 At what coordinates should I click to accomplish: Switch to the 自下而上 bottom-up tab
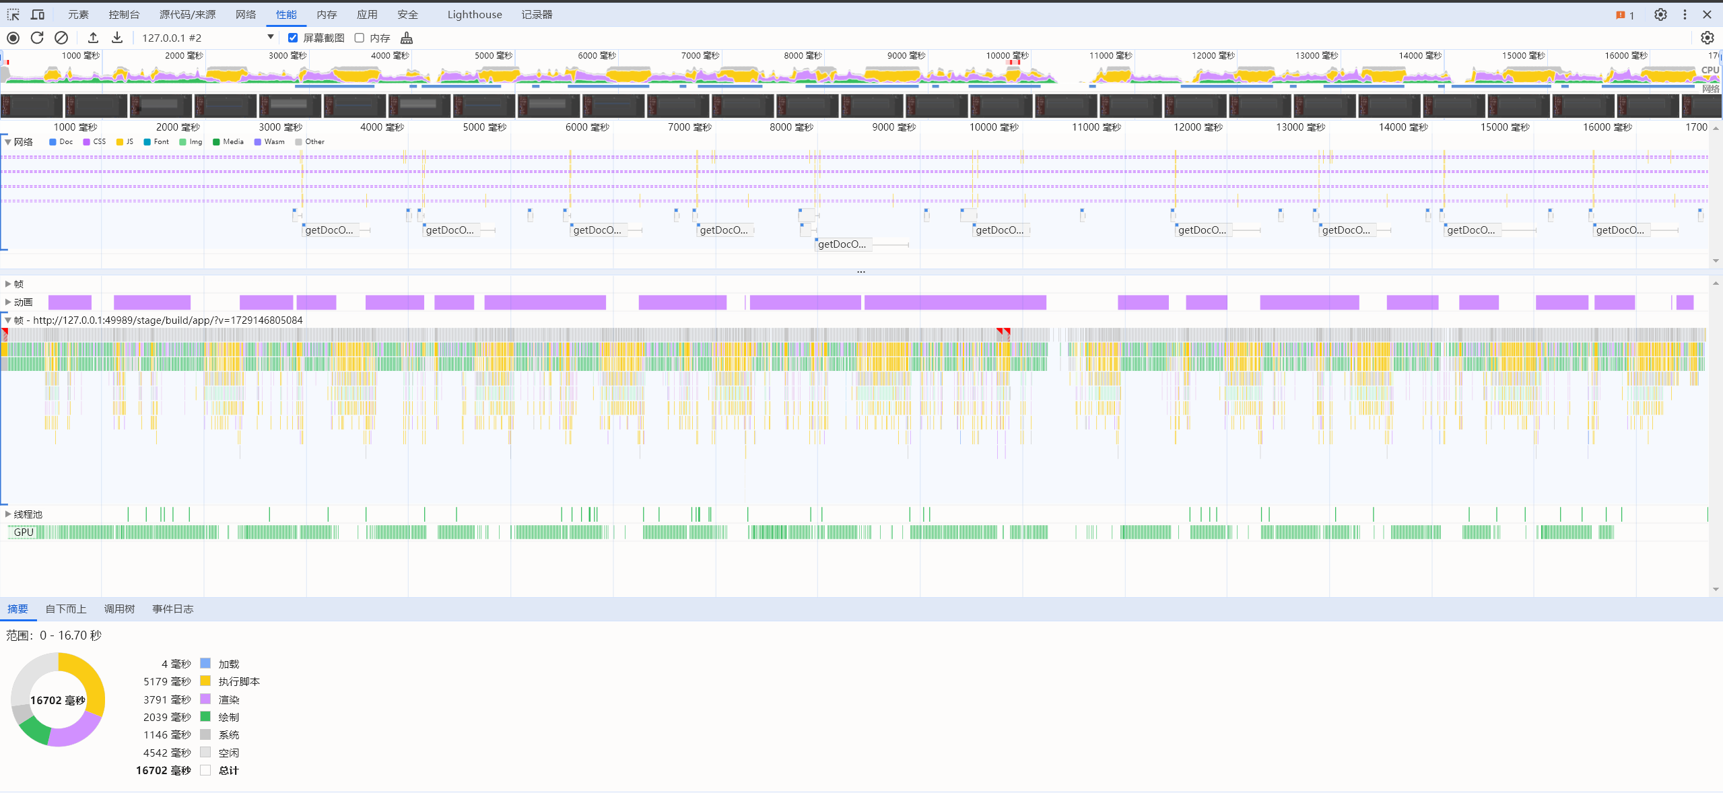click(x=66, y=609)
